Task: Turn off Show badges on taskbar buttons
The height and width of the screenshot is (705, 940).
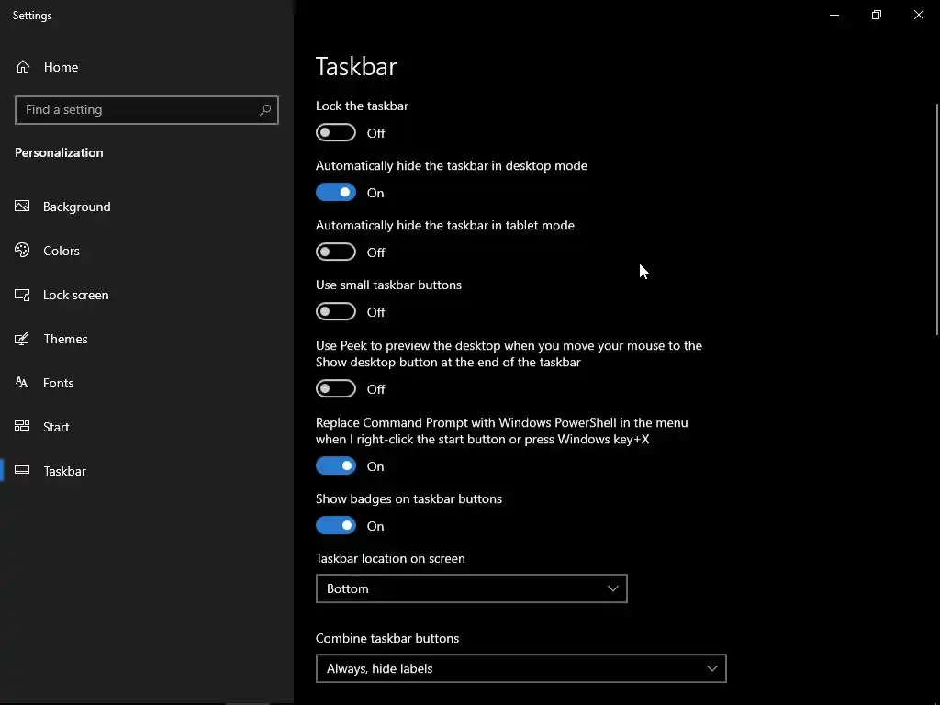Action: (336, 526)
